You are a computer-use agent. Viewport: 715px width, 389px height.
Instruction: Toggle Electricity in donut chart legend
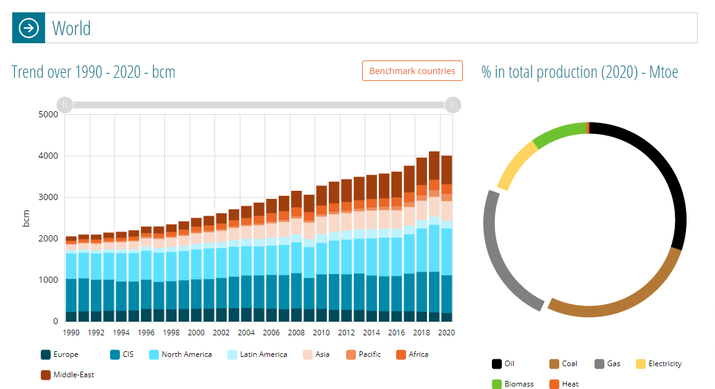point(659,364)
